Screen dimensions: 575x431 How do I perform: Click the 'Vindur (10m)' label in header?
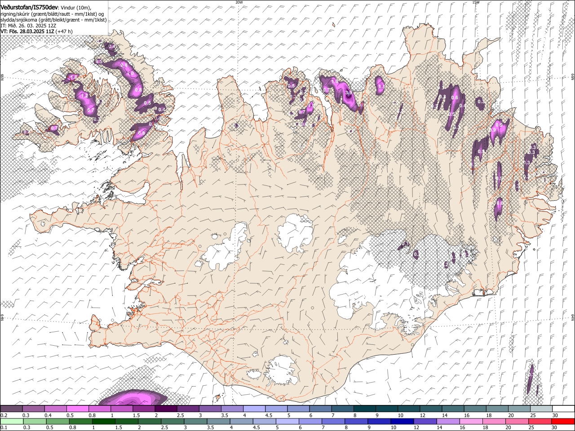point(76,8)
